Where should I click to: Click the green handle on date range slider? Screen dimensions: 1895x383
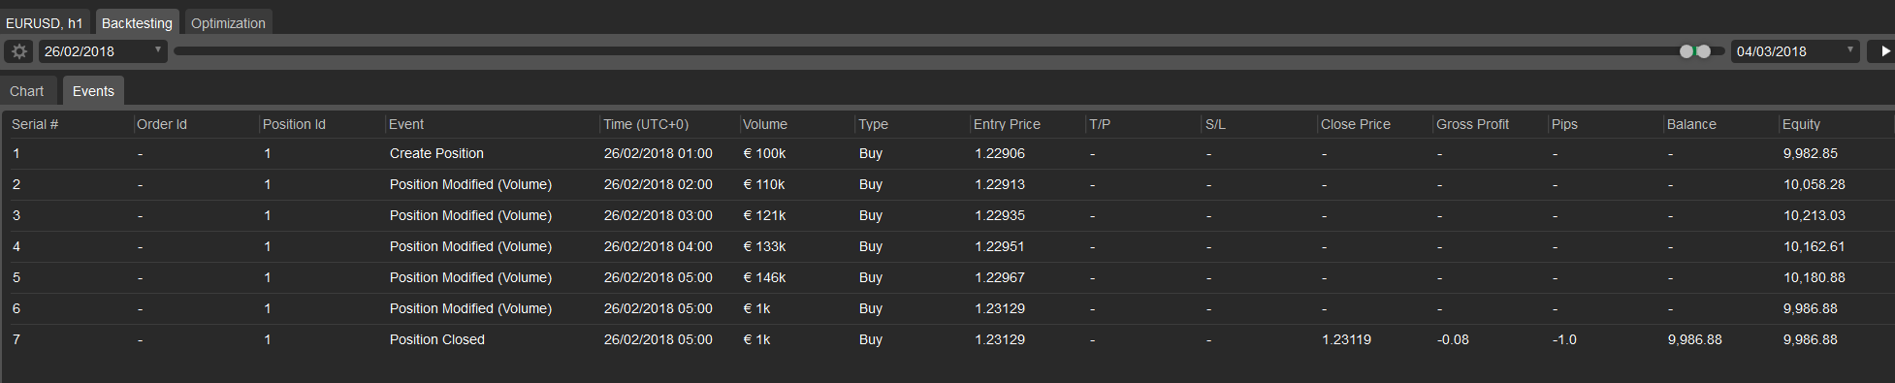click(1686, 51)
